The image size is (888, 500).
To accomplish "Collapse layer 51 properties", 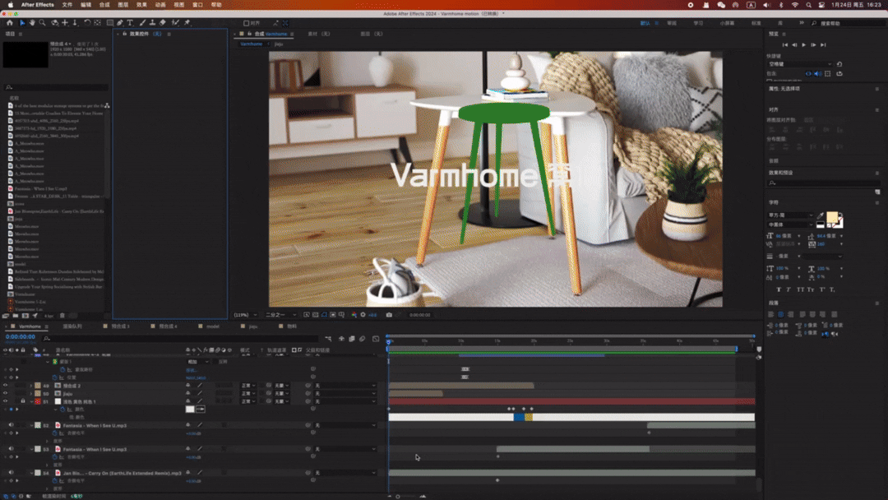I will point(32,401).
